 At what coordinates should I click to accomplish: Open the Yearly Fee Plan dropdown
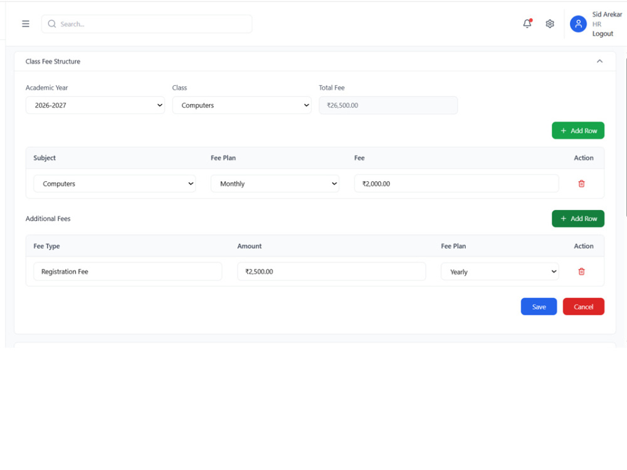[x=500, y=272]
